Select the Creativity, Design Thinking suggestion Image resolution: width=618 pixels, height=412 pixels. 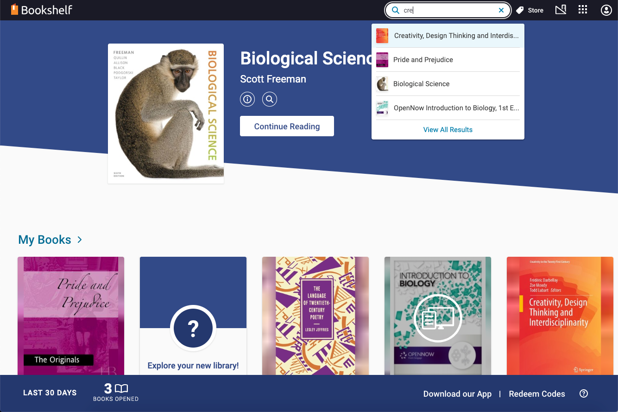[448, 35]
